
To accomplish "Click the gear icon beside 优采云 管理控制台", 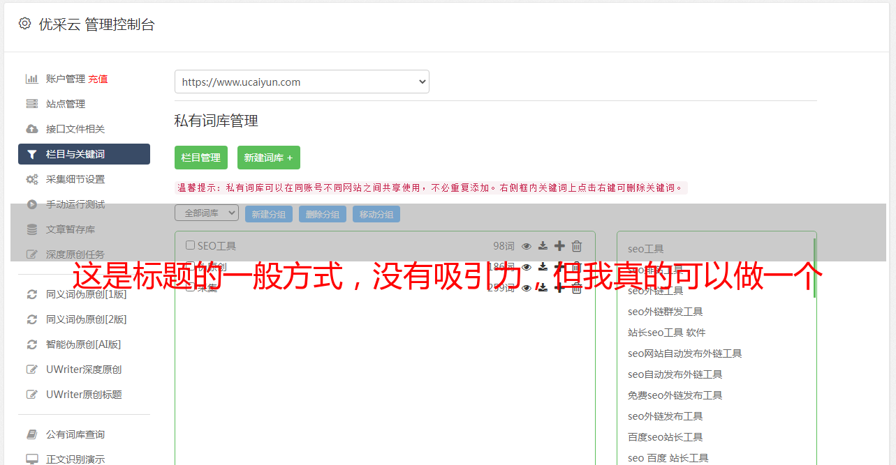I will coord(25,24).
